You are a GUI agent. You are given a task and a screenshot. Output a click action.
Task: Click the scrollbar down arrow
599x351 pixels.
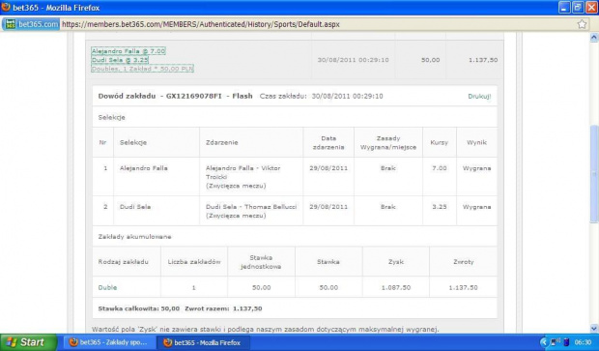pyautogui.click(x=594, y=328)
